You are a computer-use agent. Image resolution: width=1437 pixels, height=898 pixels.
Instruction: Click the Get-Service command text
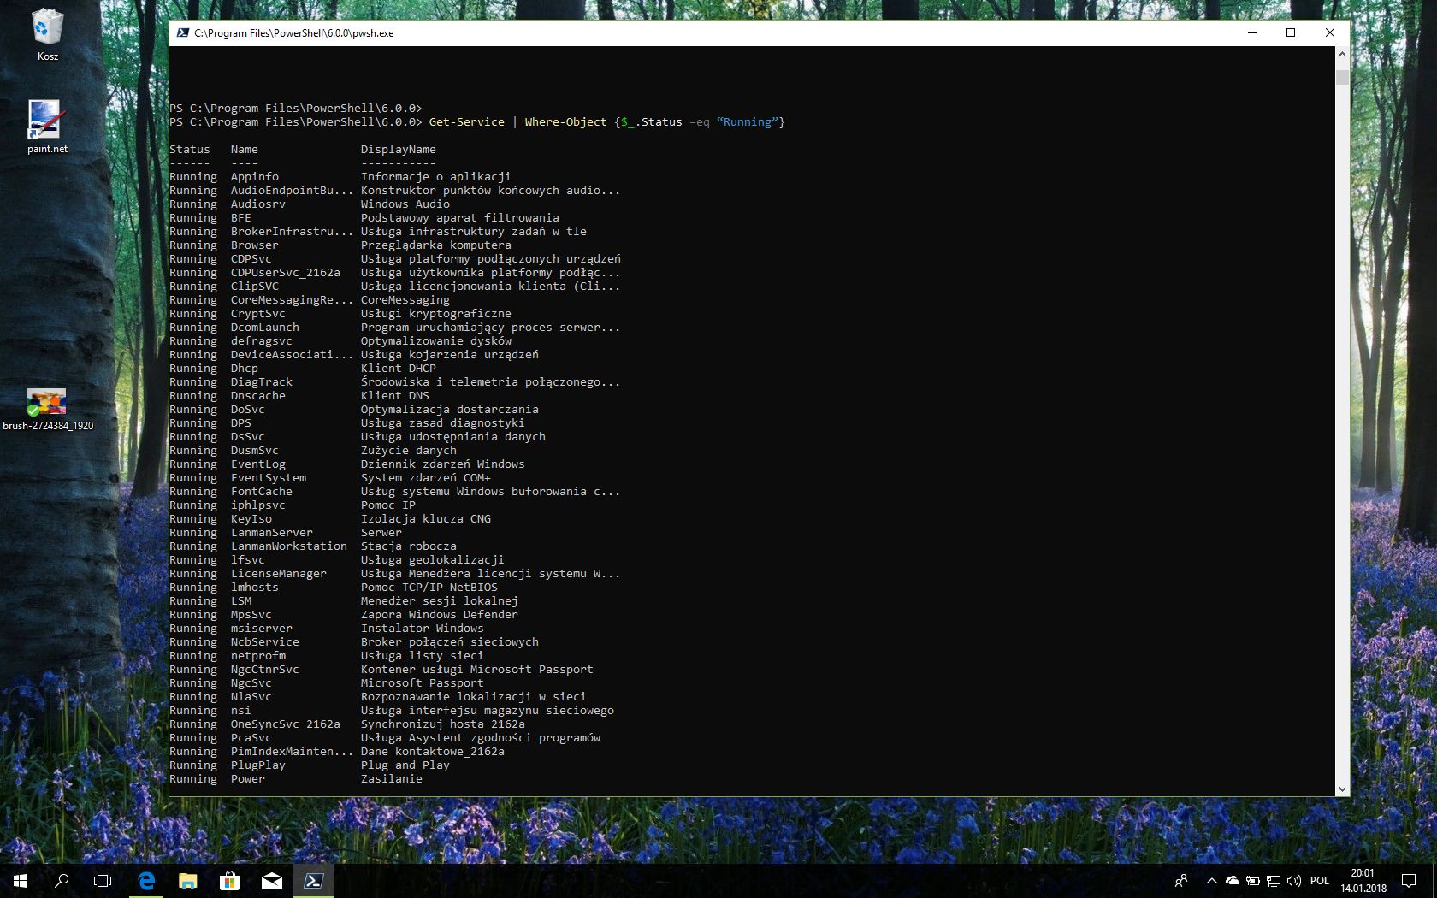pos(467,122)
